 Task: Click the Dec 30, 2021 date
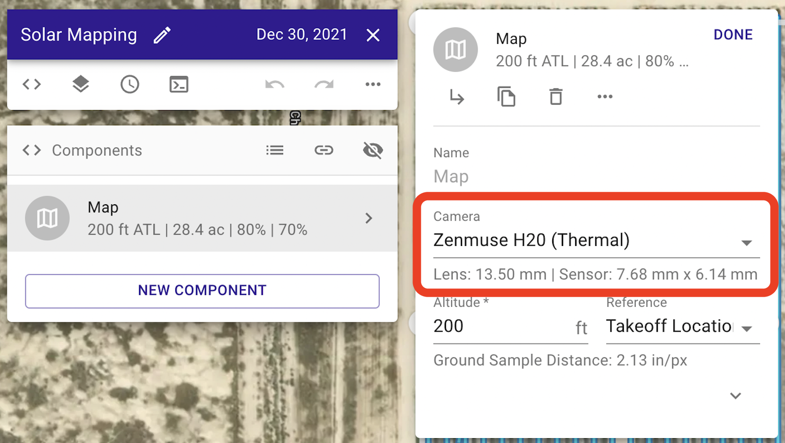pos(302,34)
